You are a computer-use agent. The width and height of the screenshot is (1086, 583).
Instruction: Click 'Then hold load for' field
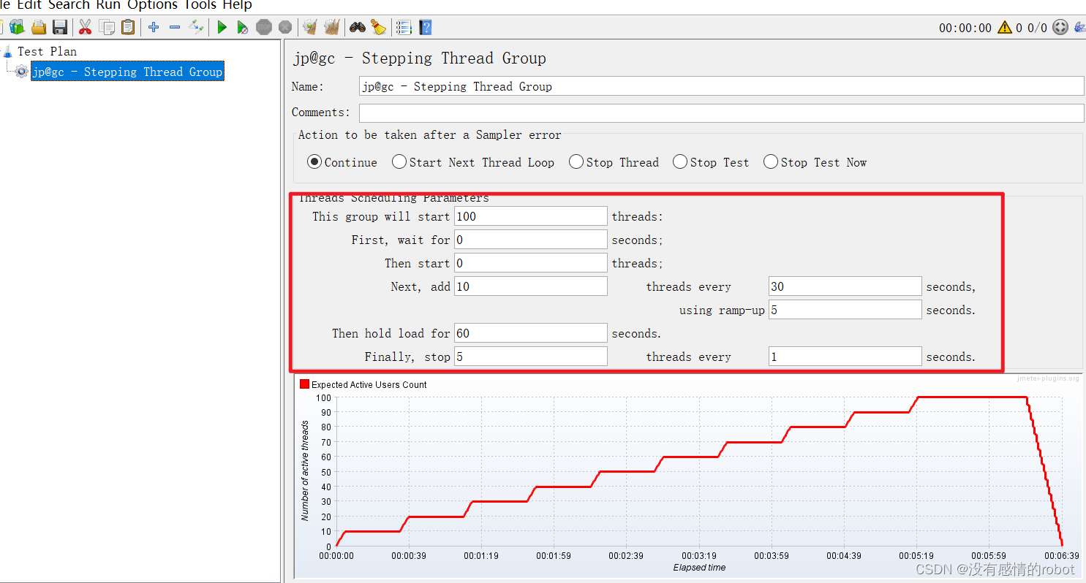[x=531, y=333]
